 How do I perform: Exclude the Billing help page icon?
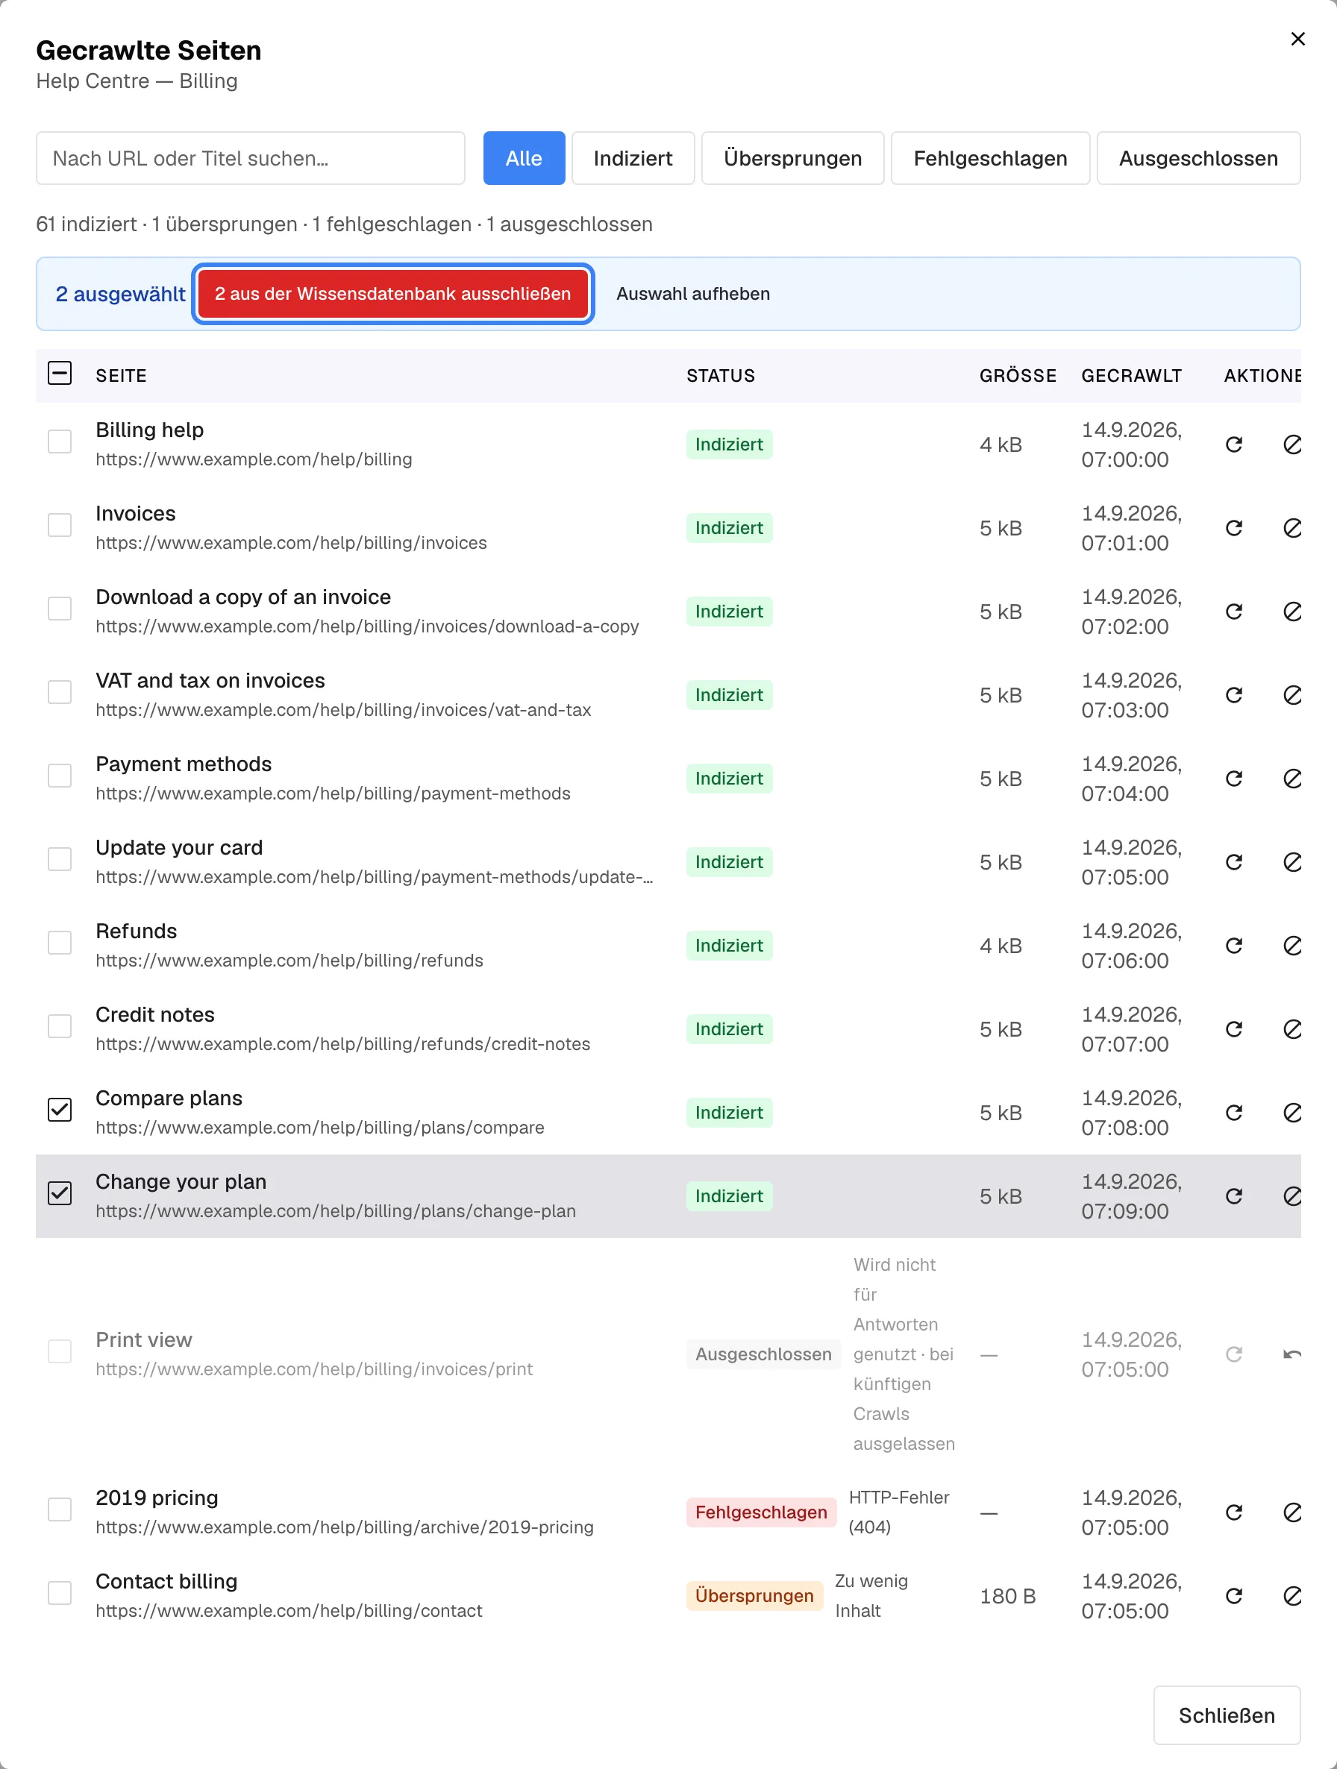1291,444
